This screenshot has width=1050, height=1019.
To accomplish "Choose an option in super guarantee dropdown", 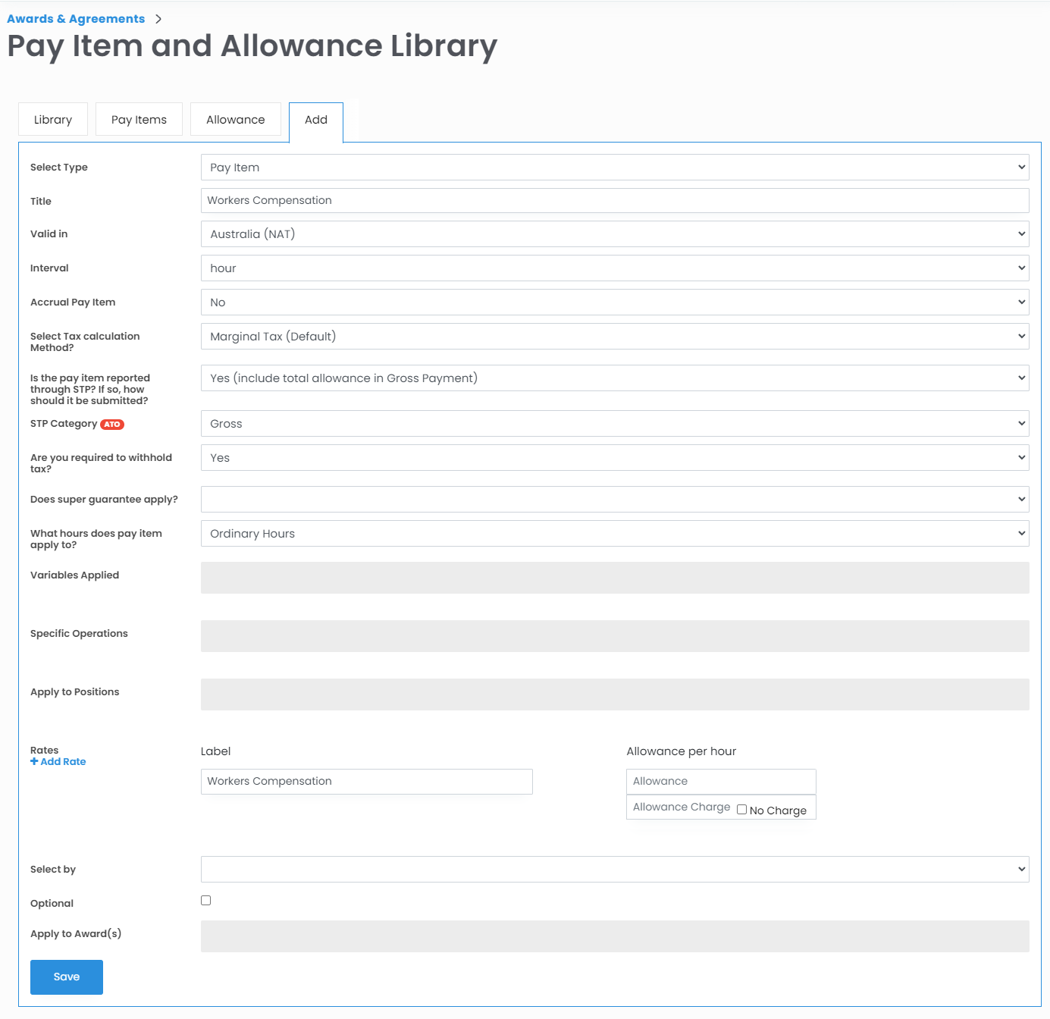I will (x=614, y=500).
